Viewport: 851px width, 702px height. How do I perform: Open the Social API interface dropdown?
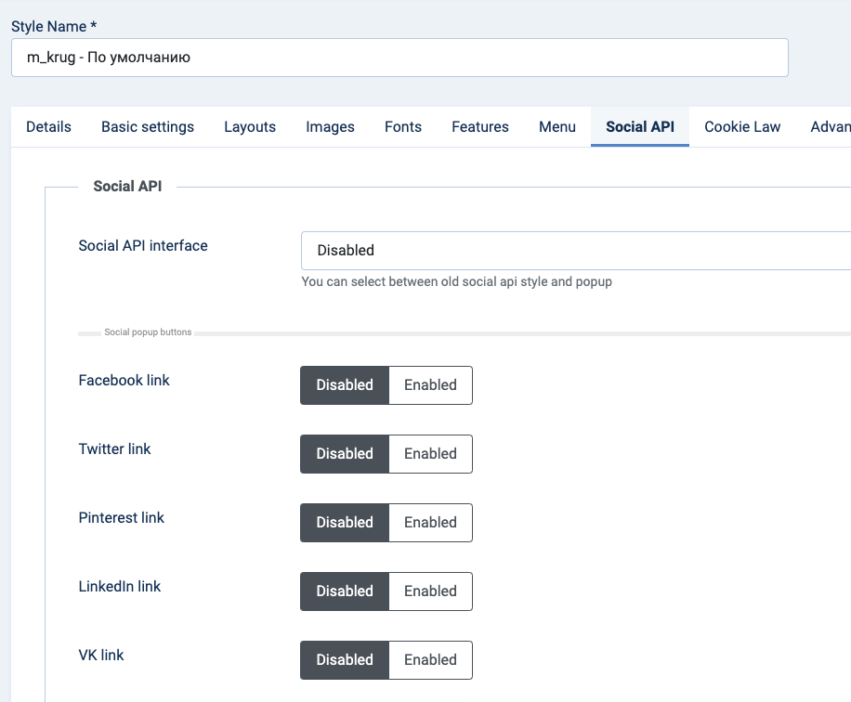pyautogui.click(x=576, y=251)
